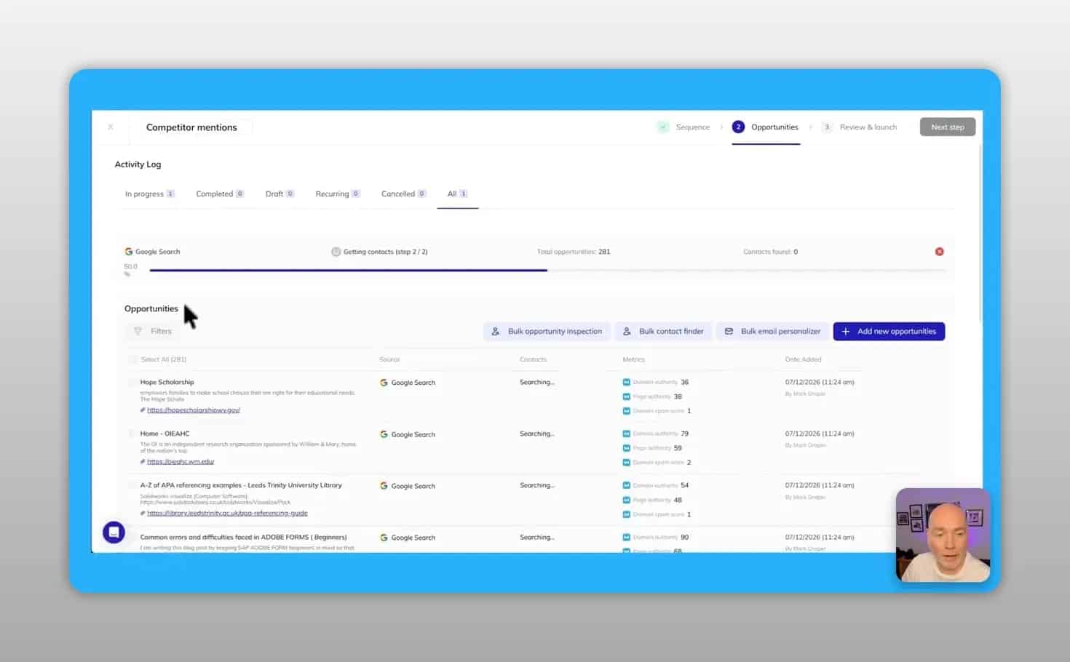Select the Recurring tab
This screenshot has width=1070, height=662.
coord(337,194)
